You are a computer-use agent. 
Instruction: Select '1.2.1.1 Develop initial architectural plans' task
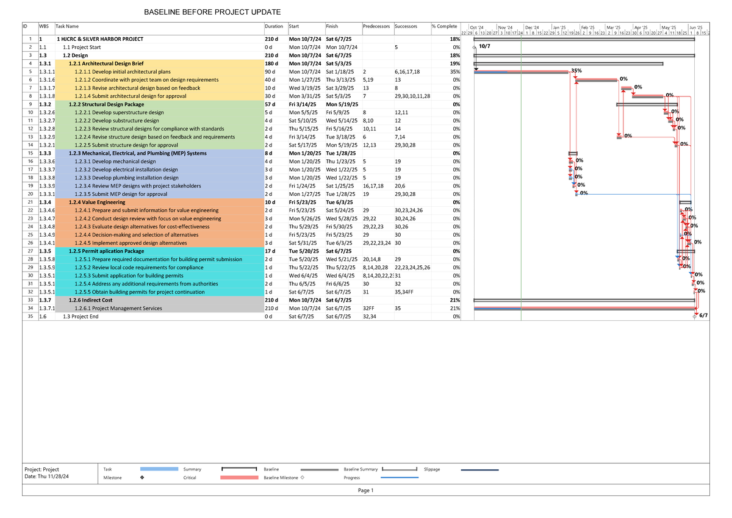click(123, 71)
